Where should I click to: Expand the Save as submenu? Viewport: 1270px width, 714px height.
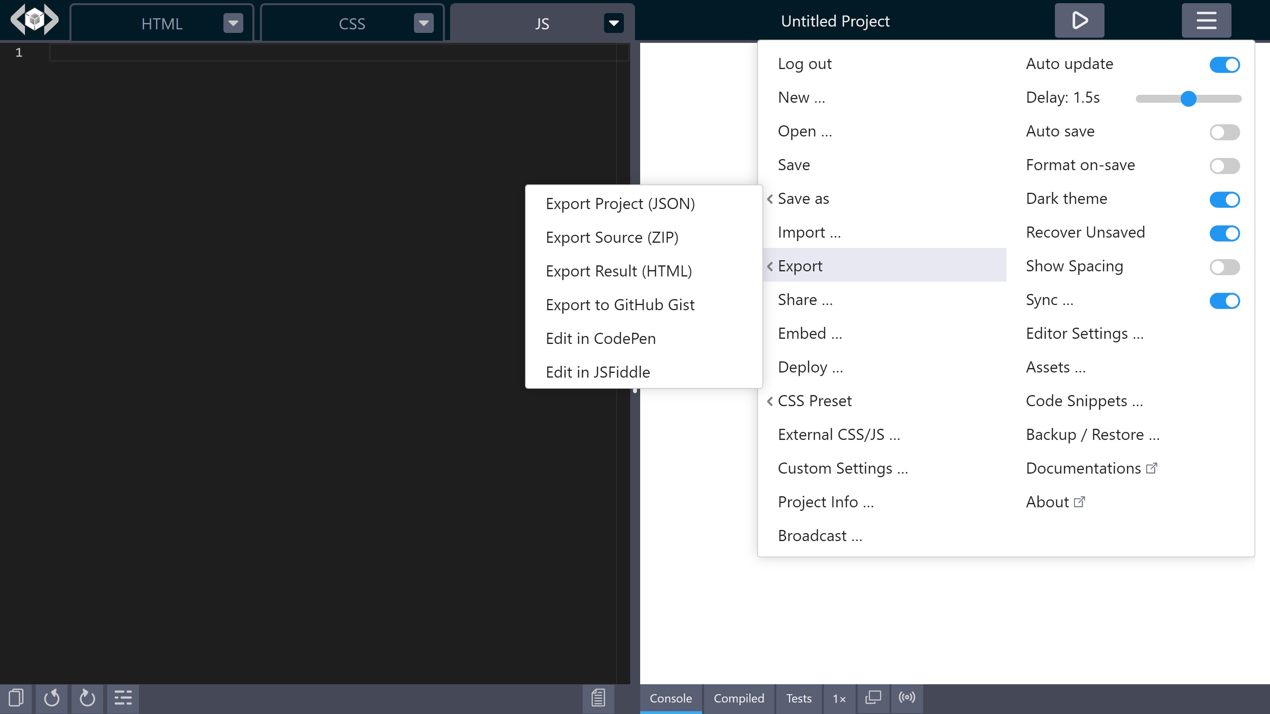[x=803, y=199]
